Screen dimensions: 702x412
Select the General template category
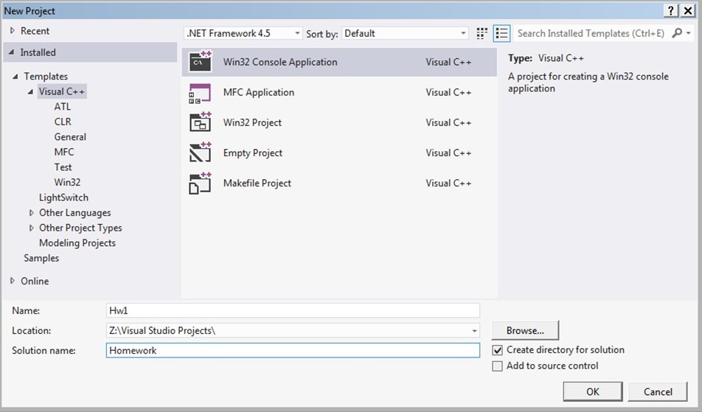pos(70,137)
